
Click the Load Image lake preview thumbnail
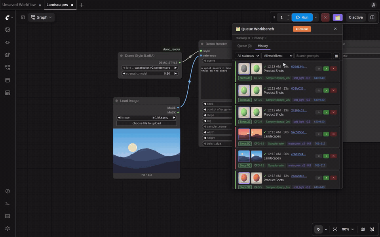click(146, 150)
